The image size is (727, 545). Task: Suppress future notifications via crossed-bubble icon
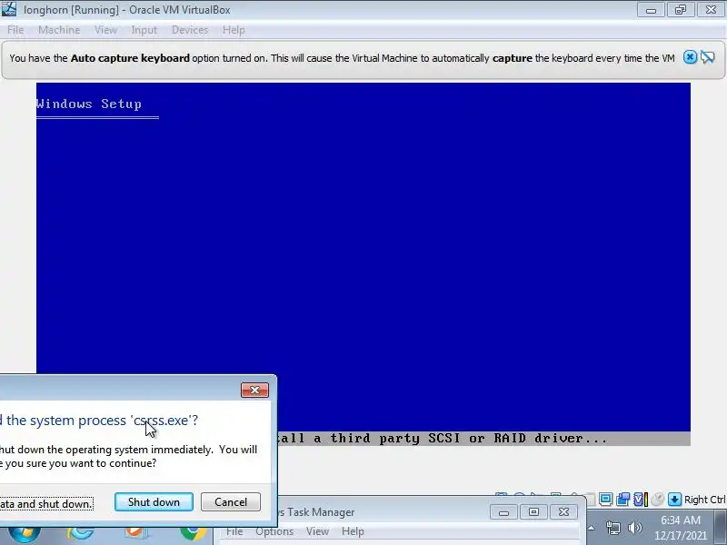[708, 57]
